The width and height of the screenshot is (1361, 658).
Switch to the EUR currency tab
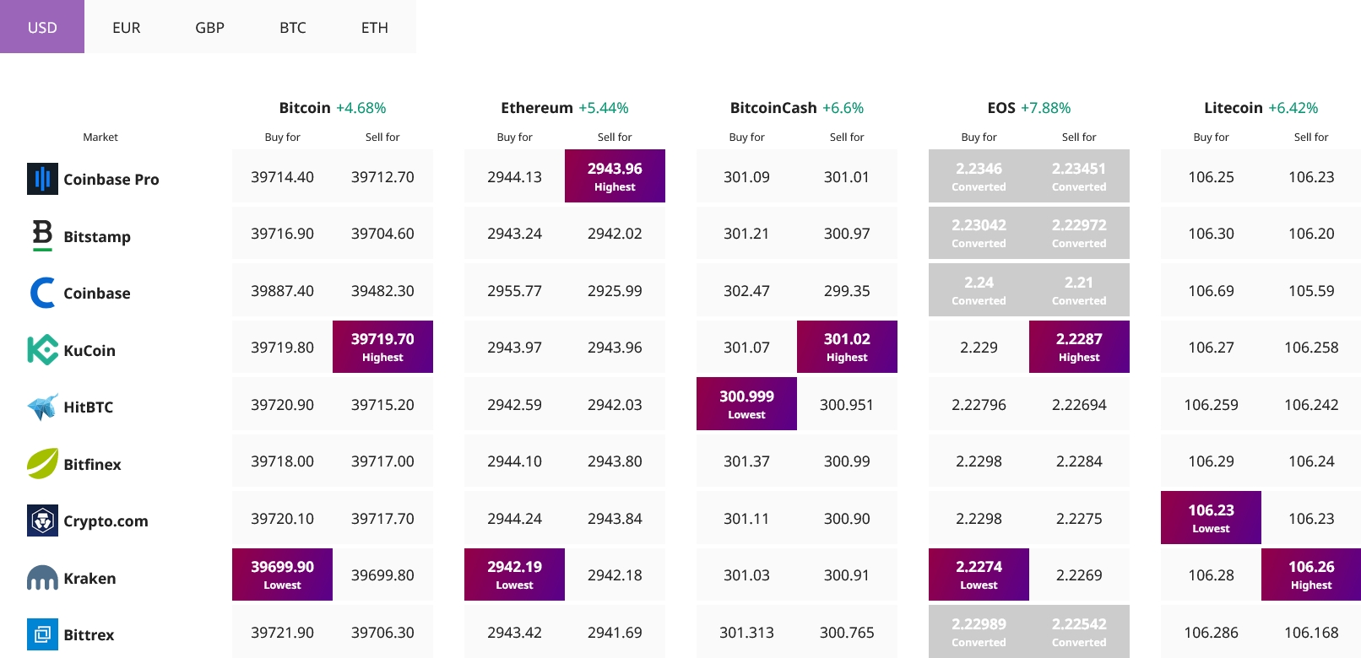pos(127,27)
